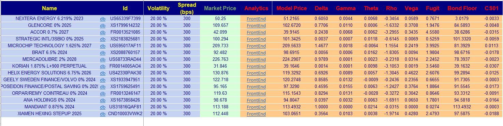503x126 pixels.
Task: Select the Market Price column header
Action: 220,8
